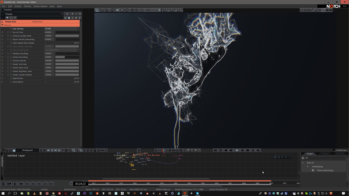Image resolution: width=349 pixels, height=196 pixels.
Task: Select the rotate gizmo tool in viewport toolbar
Action: (102, 10)
